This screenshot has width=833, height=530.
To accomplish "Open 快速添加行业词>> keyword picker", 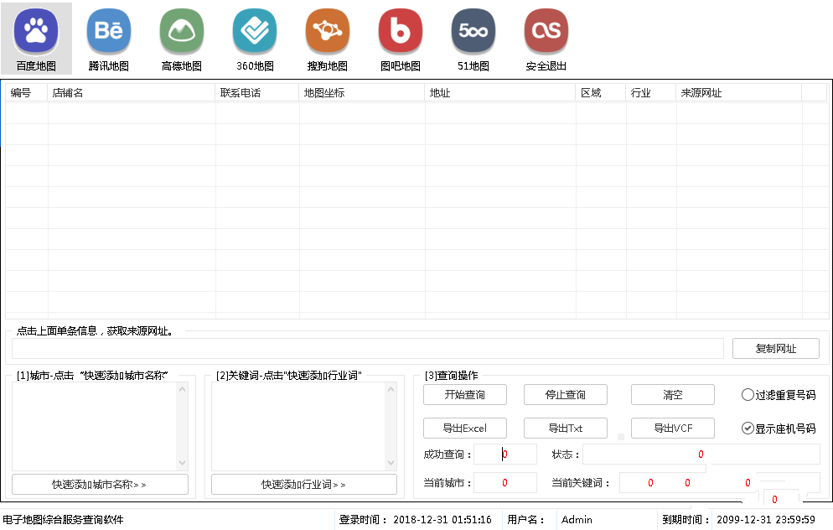I will click(x=304, y=484).
